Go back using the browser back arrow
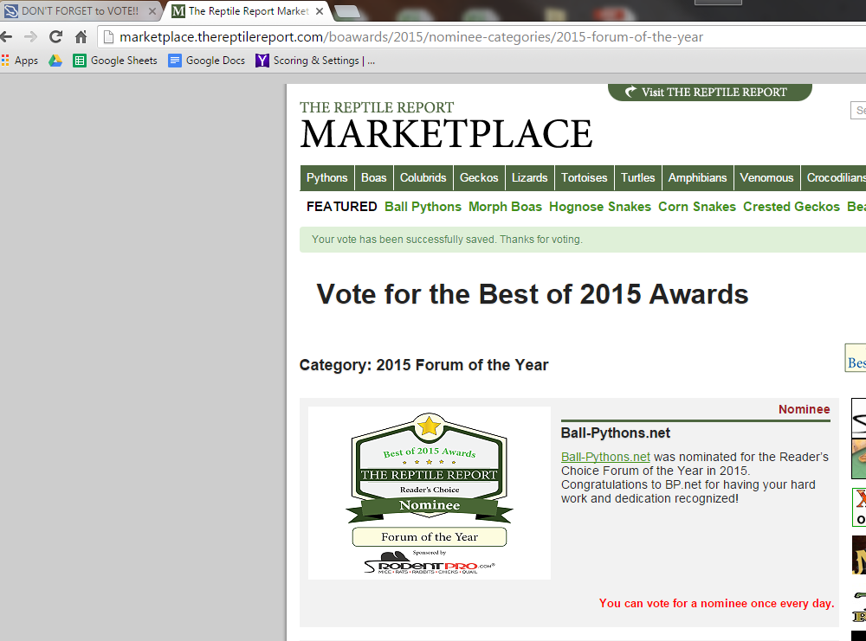866x641 pixels. click(x=6, y=37)
